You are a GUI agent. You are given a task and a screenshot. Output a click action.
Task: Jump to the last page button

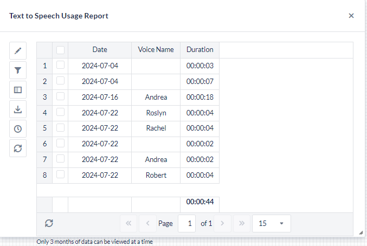(x=242, y=223)
